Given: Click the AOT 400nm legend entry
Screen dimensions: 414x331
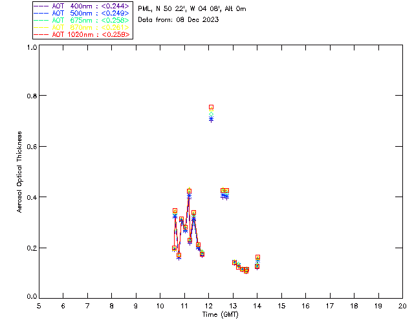Looking at the screenshot, I should [82, 6].
